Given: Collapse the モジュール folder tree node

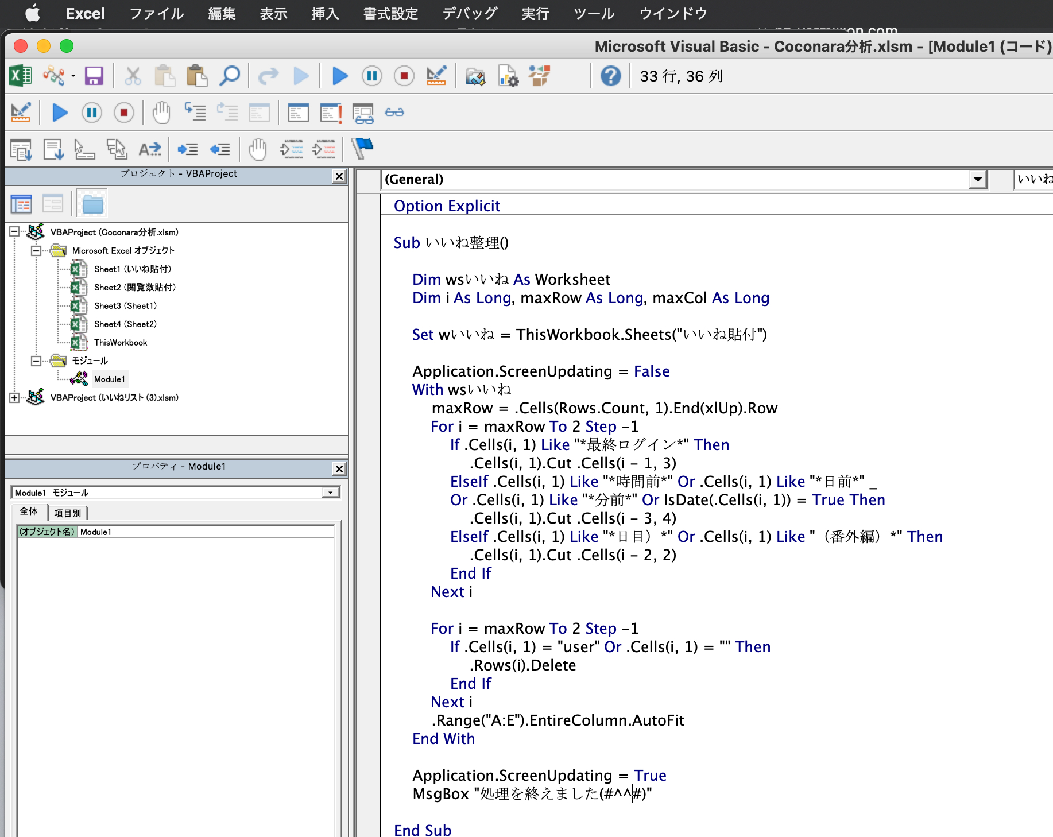Looking at the screenshot, I should 36,361.
